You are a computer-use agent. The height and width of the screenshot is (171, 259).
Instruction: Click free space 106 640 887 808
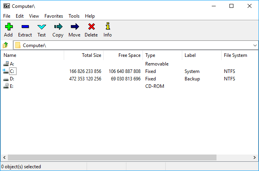124,71
